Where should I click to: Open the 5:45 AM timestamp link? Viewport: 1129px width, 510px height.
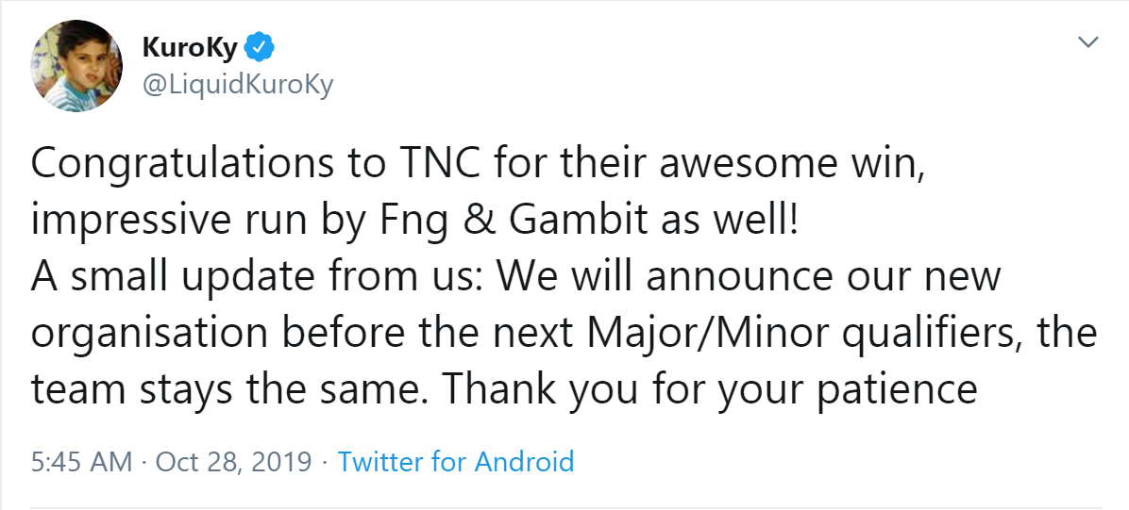point(81,462)
